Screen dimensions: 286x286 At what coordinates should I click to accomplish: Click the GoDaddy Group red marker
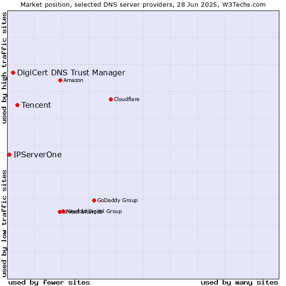coord(94,201)
